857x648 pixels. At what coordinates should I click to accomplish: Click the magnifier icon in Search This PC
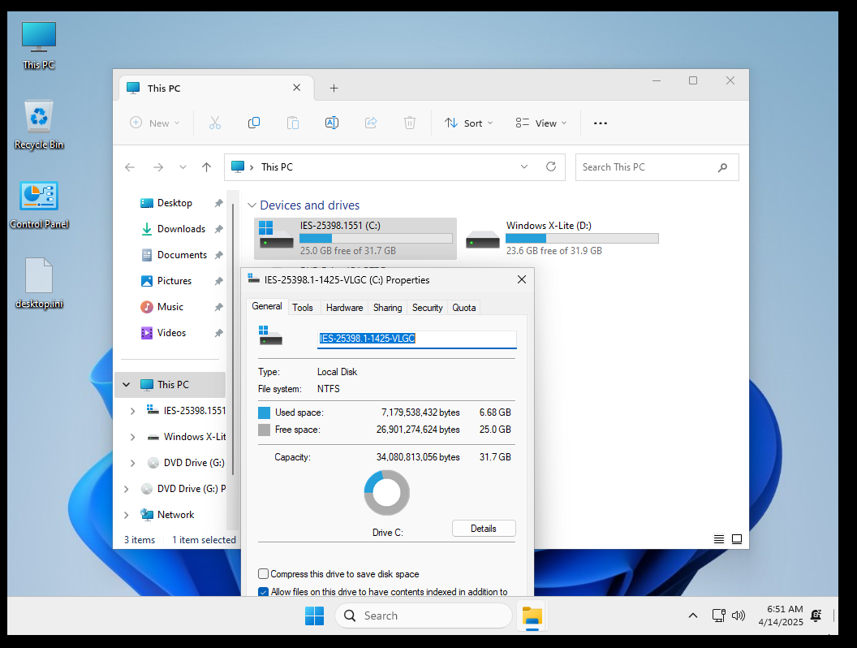point(722,167)
